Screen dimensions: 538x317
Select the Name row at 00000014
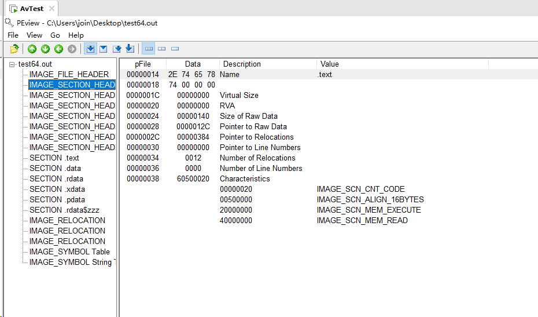pos(329,74)
